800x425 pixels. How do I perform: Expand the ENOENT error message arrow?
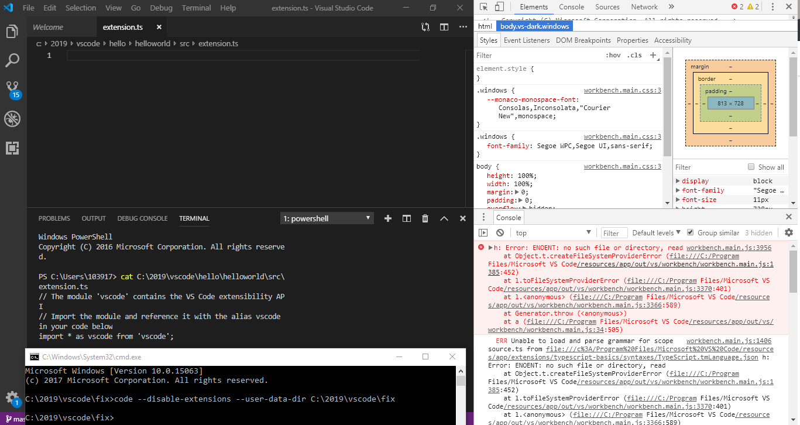(x=490, y=248)
